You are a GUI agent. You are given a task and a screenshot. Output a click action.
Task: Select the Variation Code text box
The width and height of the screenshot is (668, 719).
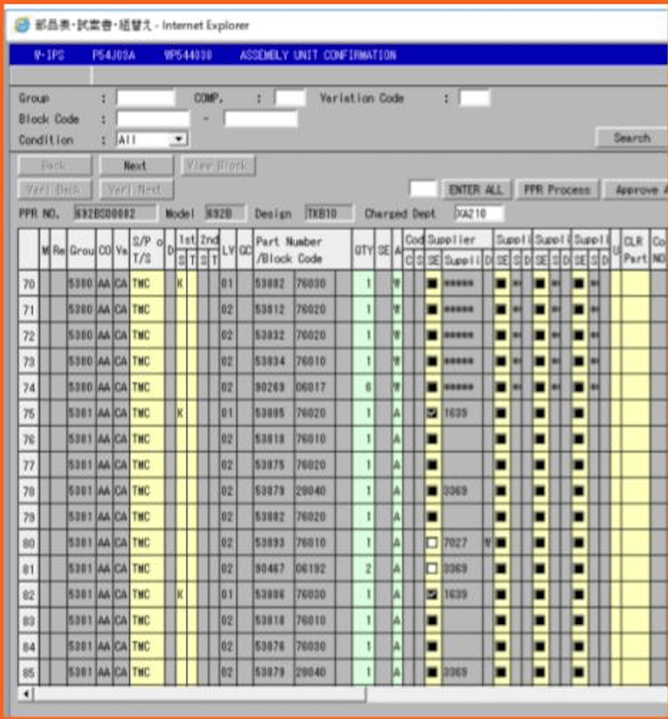(474, 98)
